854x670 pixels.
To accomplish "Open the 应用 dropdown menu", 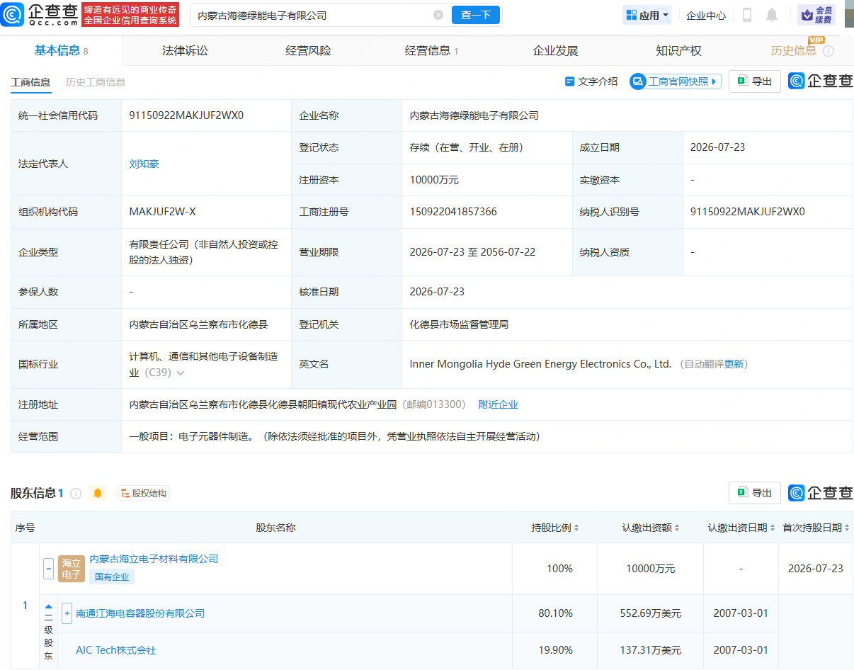I will click(647, 15).
